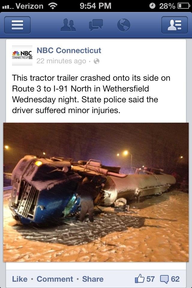Open the messages chat bubbles icon

[x=96, y=25]
